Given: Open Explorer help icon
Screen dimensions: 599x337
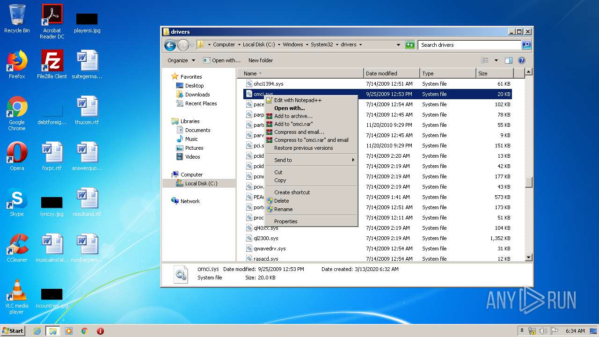Looking at the screenshot, I should tap(522, 60).
